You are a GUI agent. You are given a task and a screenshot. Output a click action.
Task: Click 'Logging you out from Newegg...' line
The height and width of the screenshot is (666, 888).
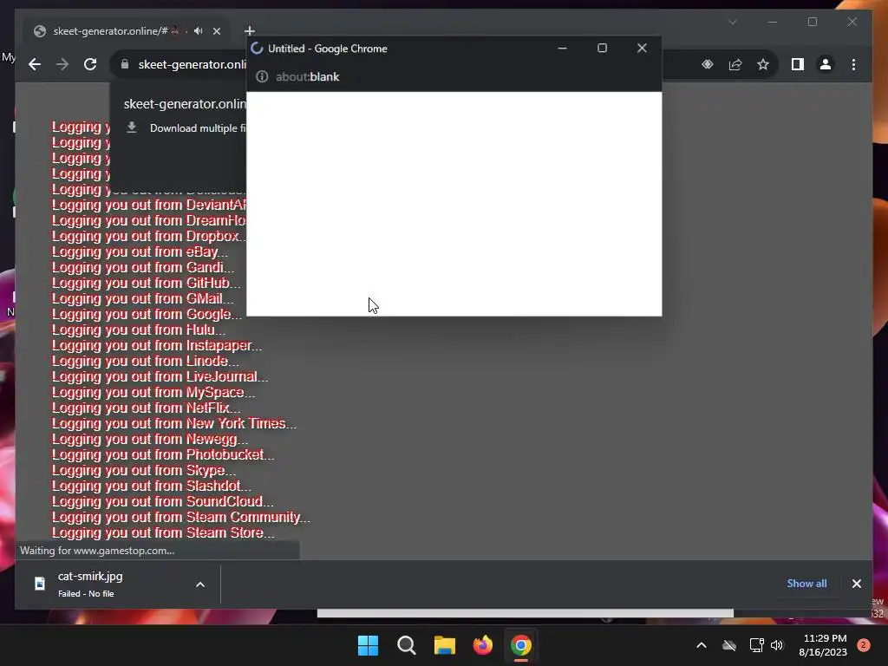pyautogui.click(x=150, y=439)
